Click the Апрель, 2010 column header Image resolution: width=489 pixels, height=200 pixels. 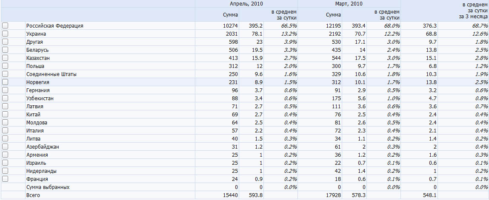tap(246, 4)
